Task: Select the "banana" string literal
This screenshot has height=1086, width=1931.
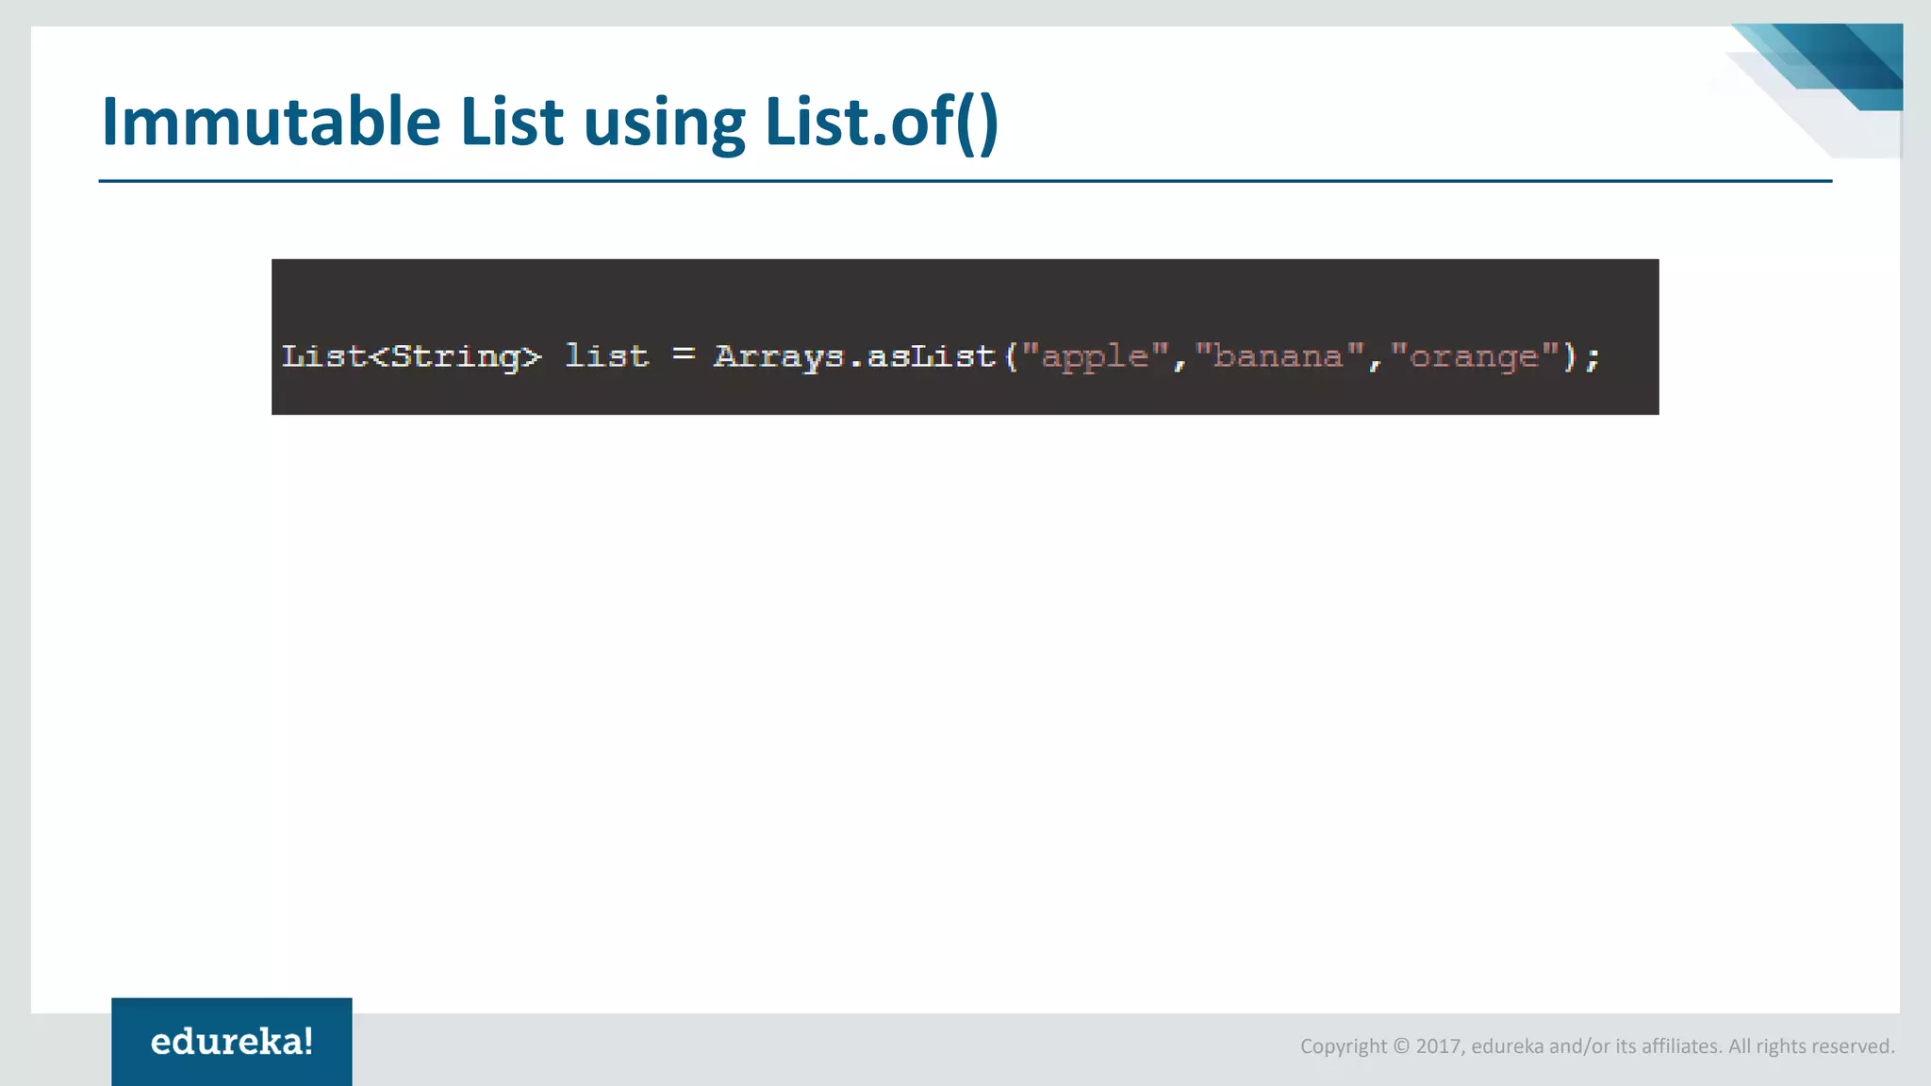Action: (x=1280, y=356)
